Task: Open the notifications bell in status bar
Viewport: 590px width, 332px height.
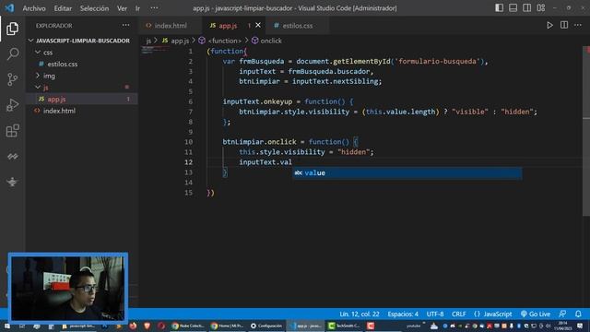Action: click(578, 314)
